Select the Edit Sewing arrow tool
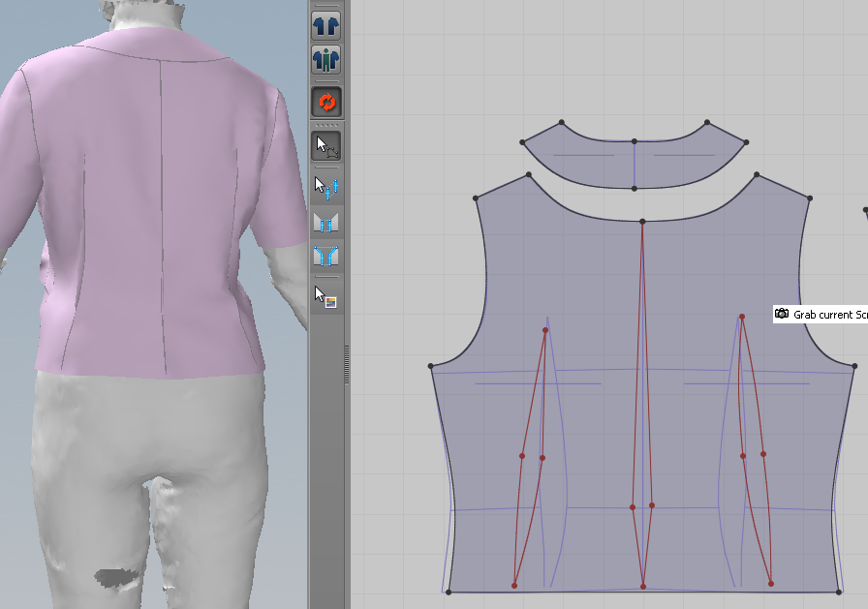This screenshot has height=609, width=868. pos(325,186)
